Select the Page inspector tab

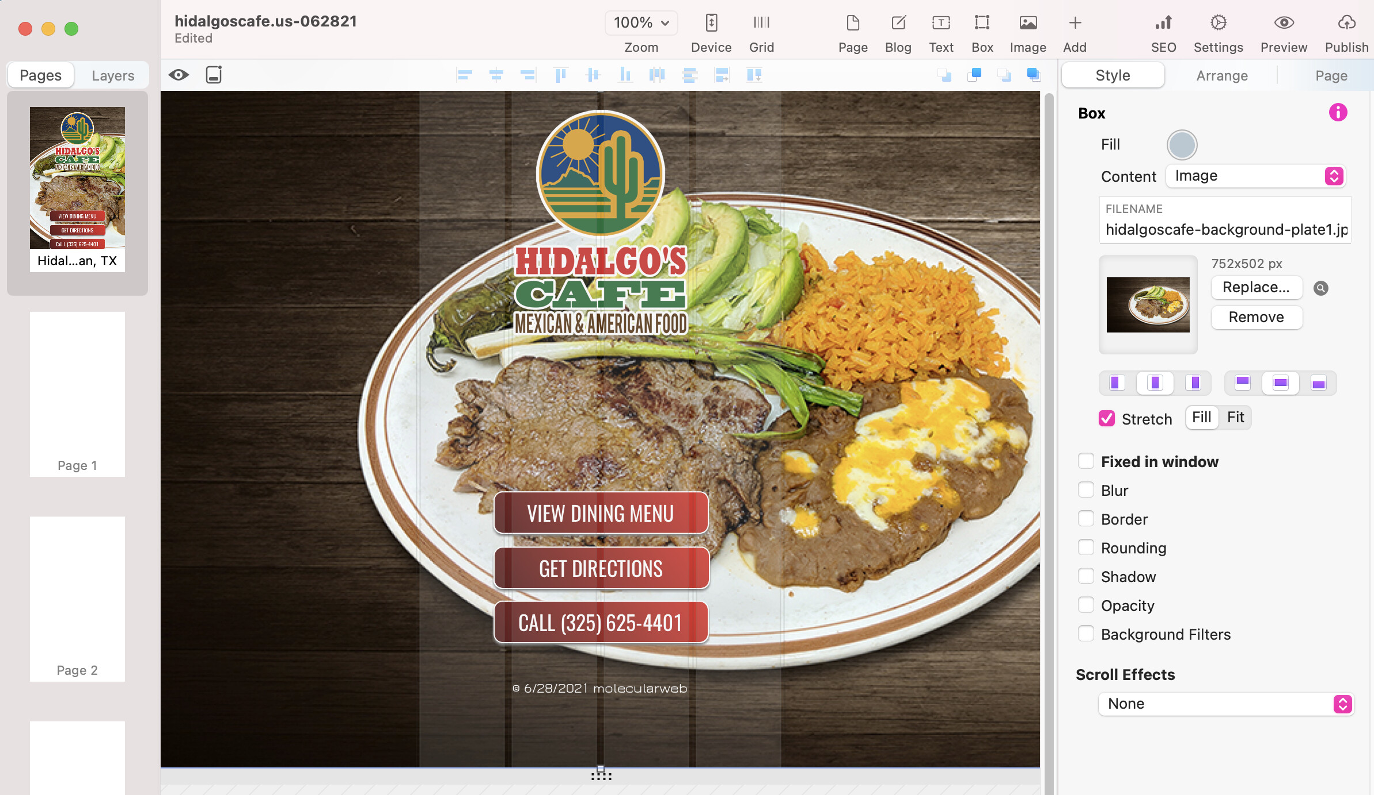pyautogui.click(x=1331, y=75)
